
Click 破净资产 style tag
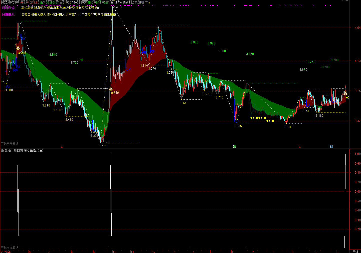click(x=40, y=8)
